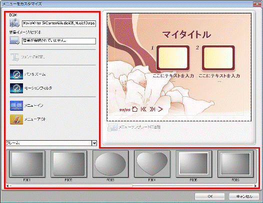
Task: Click the メニューイン label text
Action: pyautogui.click(x=33, y=105)
